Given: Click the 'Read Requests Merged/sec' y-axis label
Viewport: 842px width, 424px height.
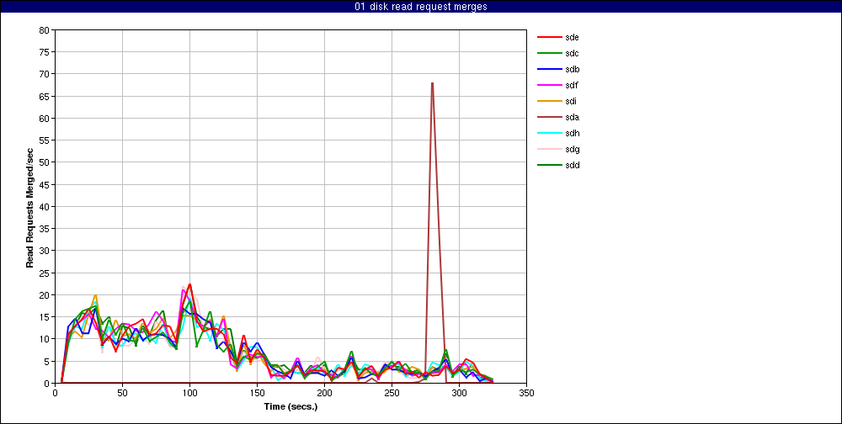Looking at the screenshot, I should click(29, 207).
